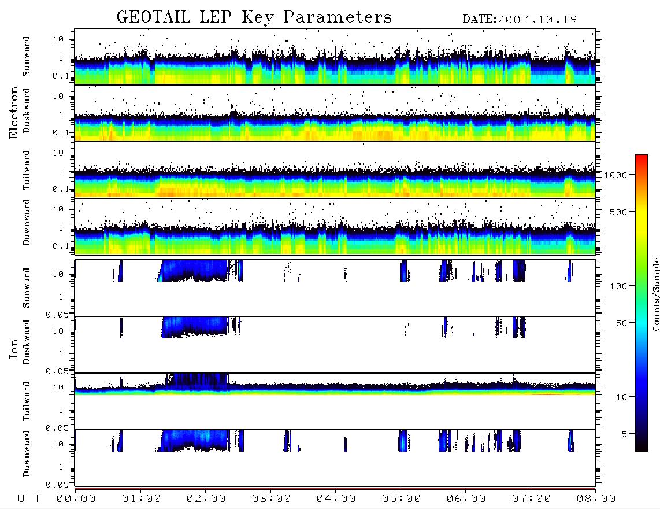Open the Electron Dawnward spectrogram panel
The height and width of the screenshot is (509, 660).
click(335, 226)
